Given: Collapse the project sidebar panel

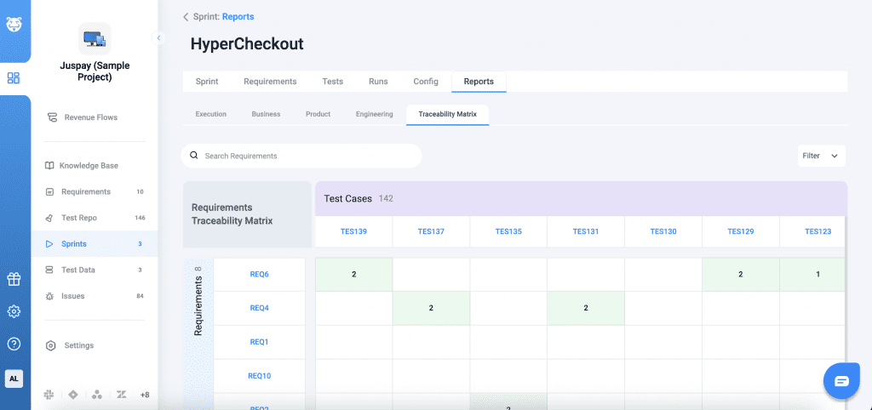Looking at the screenshot, I should click(158, 37).
